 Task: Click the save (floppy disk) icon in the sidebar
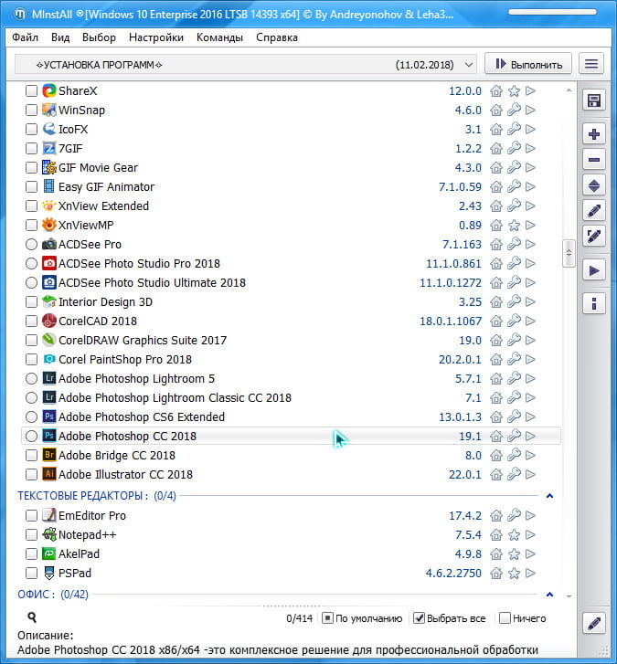(x=594, y=100)
